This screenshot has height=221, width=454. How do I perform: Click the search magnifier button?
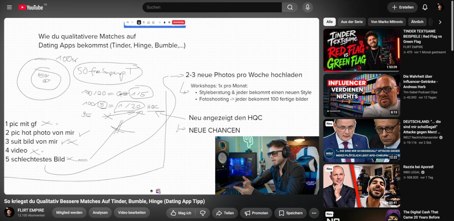(x=290, y=7)
